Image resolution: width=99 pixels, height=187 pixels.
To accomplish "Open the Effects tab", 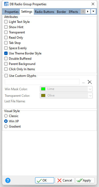I will tap(73, 12).
